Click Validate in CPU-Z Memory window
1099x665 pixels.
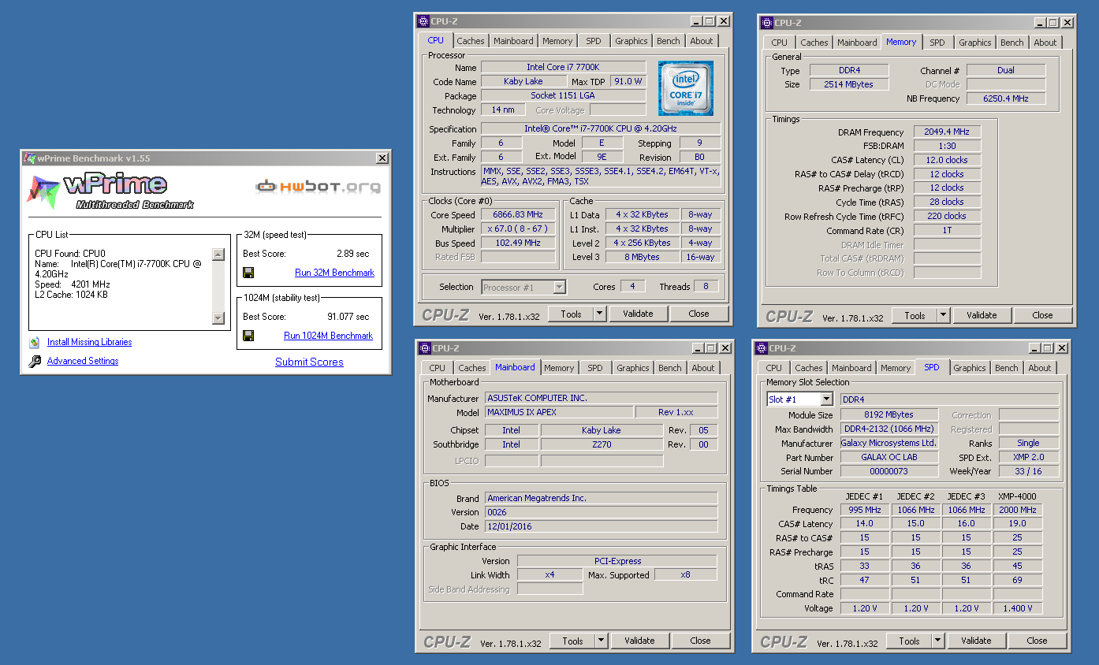pyautogui.click(x=982, y=315)
